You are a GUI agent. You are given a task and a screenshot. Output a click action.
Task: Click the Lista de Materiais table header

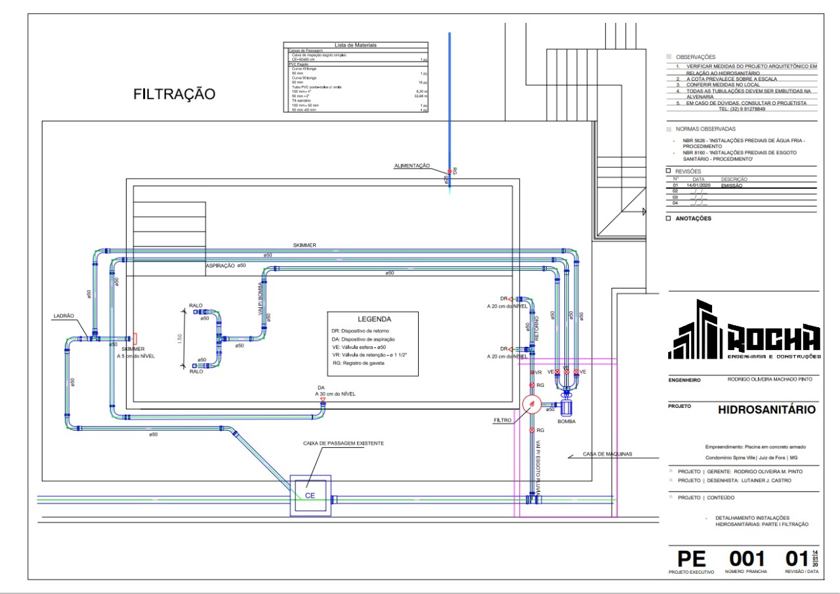356,45
